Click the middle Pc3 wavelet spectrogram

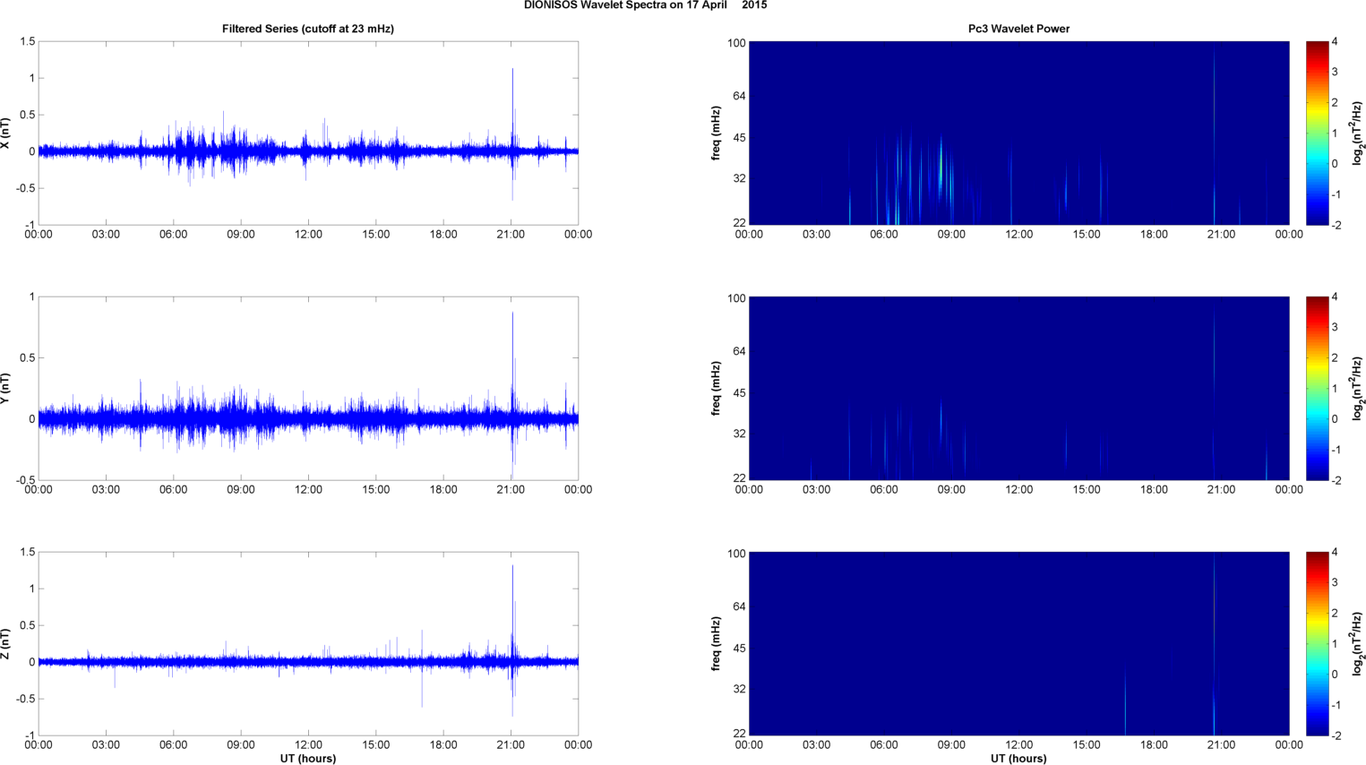point(1018,389)
